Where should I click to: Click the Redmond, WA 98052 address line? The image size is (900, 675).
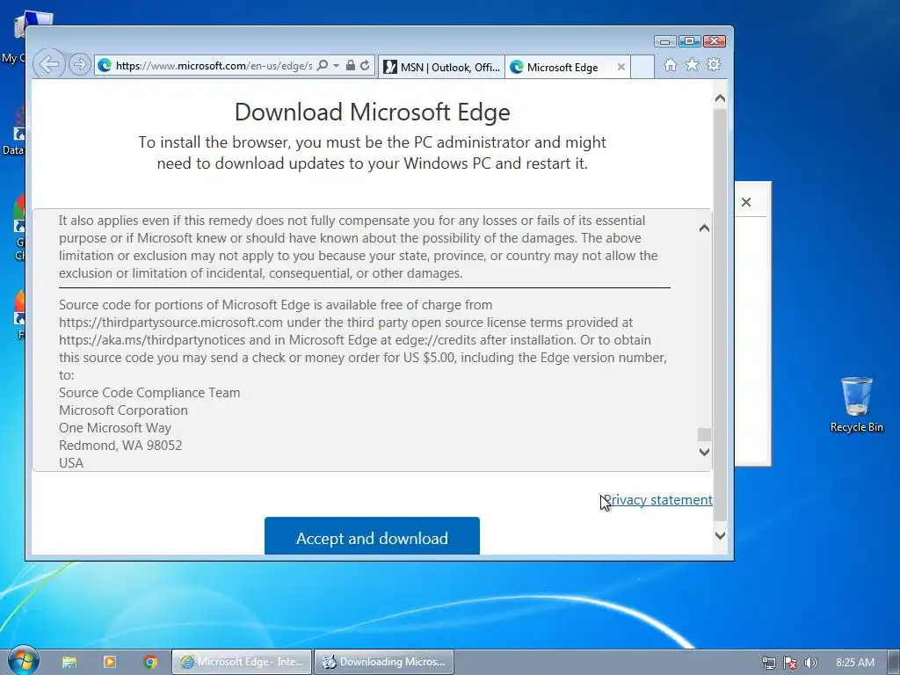[120, 446]
